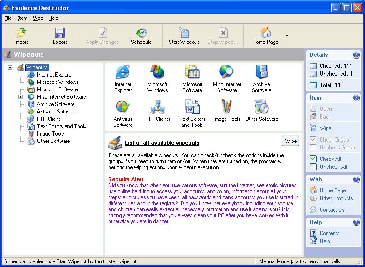Click the Export floppy disk icon
The width and height of the screenshot is (365, 267).
pyautogui.click(x=60, y=33)
